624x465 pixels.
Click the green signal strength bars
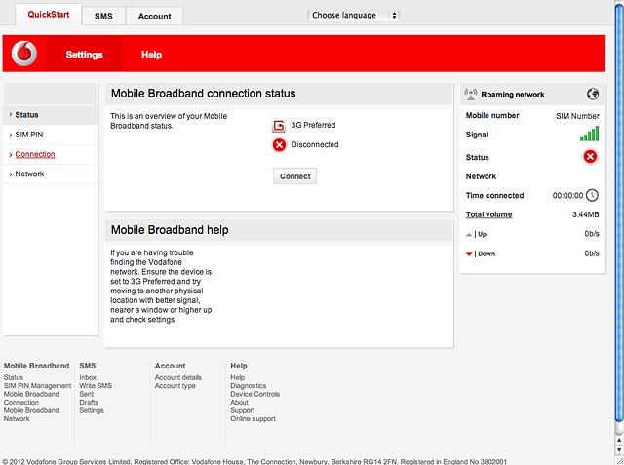click(589, 135)
